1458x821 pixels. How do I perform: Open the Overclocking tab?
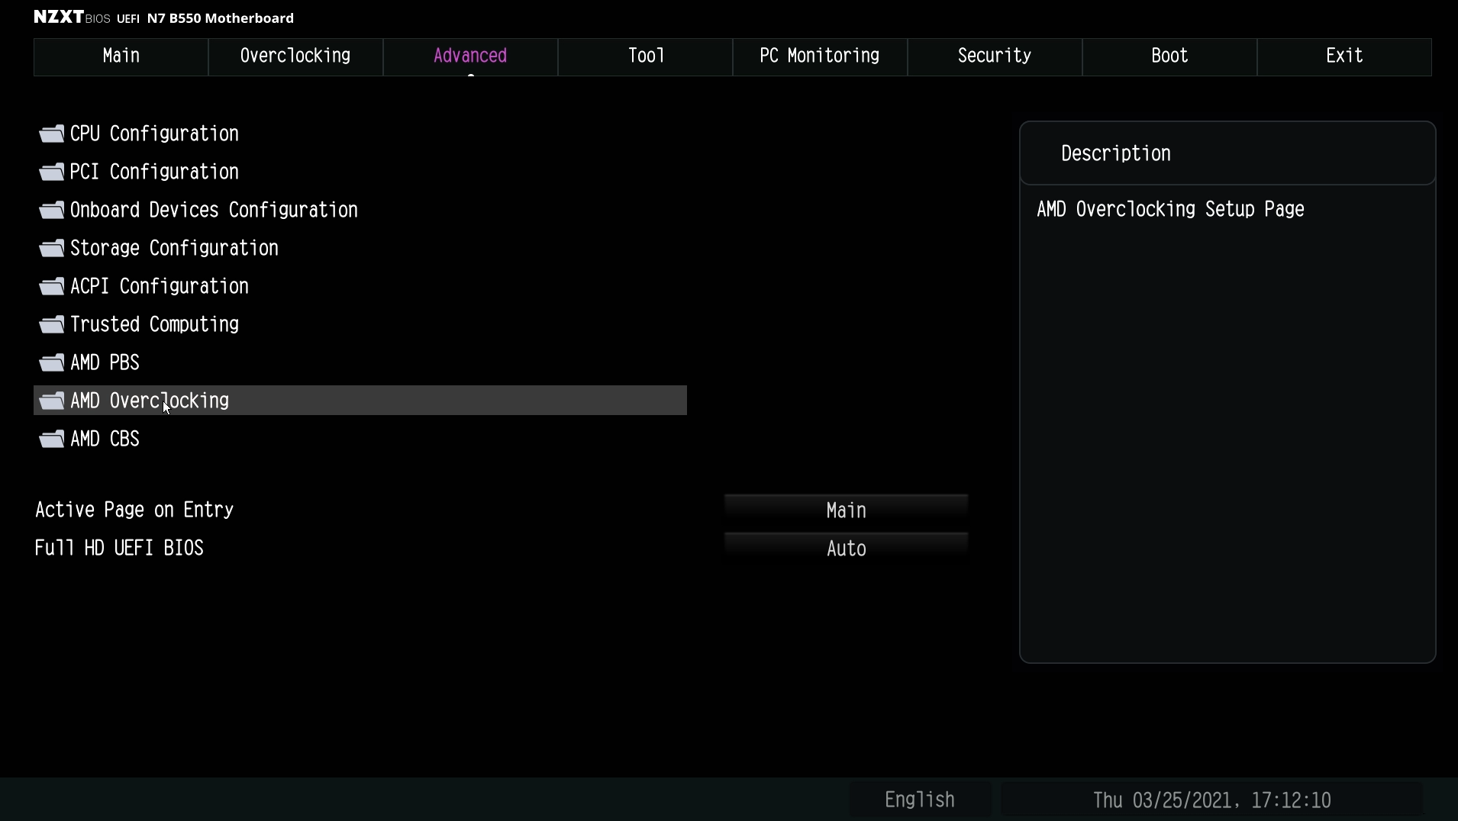[295, 56]
